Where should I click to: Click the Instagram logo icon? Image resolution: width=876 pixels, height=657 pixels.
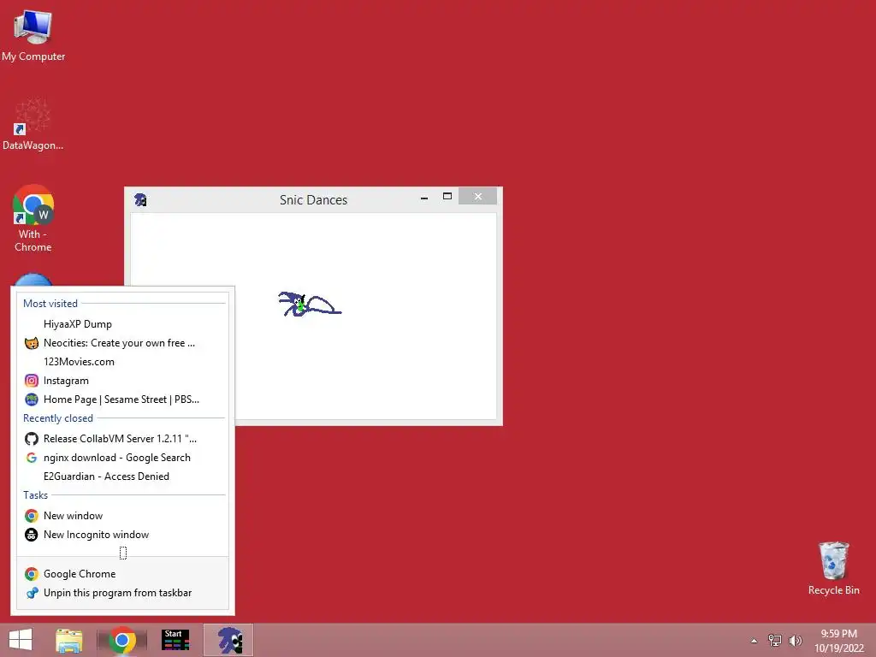coord(32,381)
